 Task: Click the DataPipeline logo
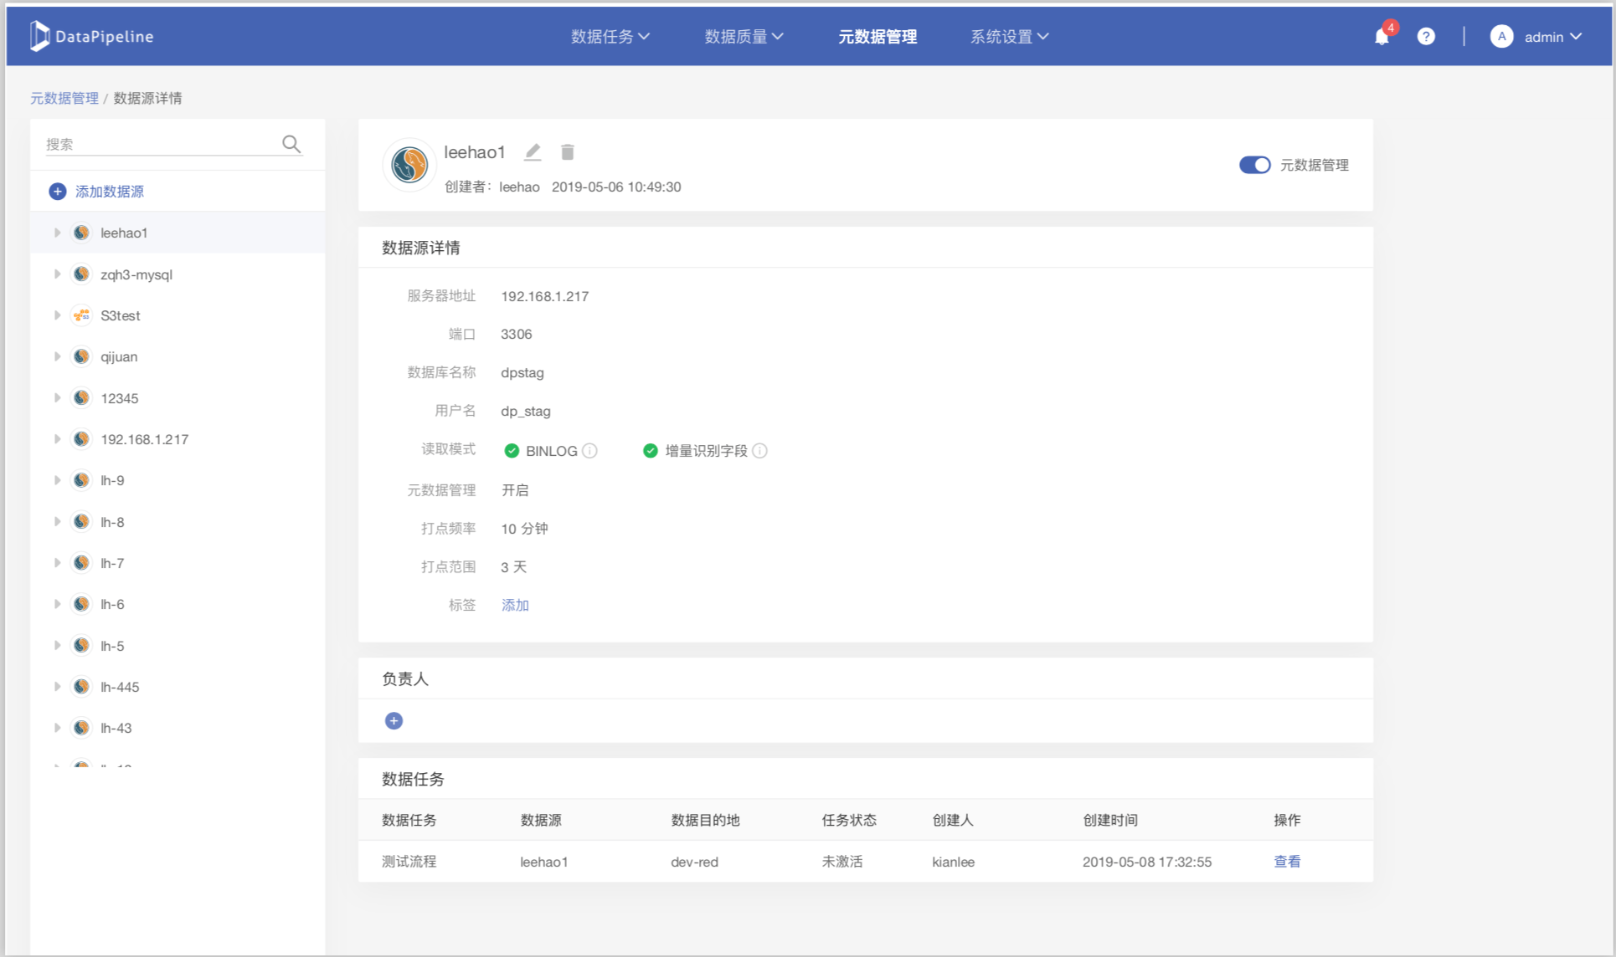tap(92, 36)
